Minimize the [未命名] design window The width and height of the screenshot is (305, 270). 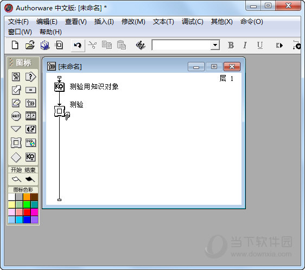pos(196,67)
